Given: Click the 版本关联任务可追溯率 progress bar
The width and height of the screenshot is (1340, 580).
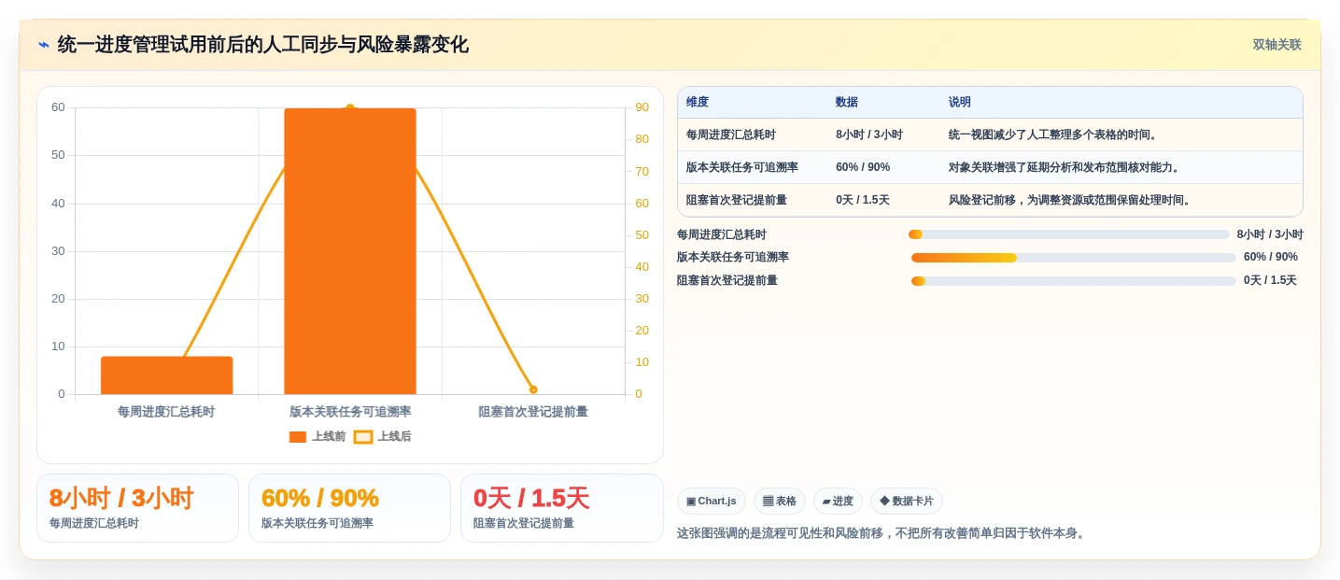Looking at the screenshot, I should point(1074,257).
